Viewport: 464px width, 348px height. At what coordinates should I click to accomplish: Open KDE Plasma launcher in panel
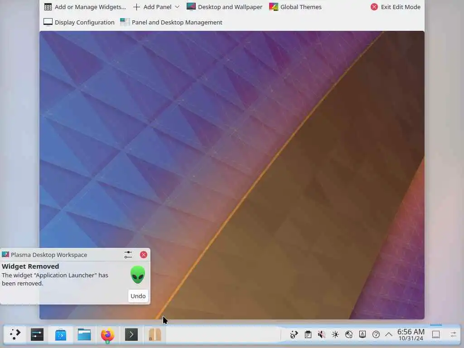pos(15,335)
